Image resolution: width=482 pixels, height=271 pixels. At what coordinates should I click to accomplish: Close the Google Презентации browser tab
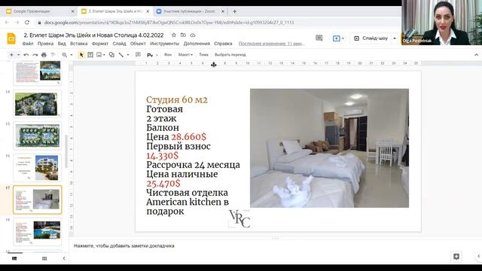[73, 11]
